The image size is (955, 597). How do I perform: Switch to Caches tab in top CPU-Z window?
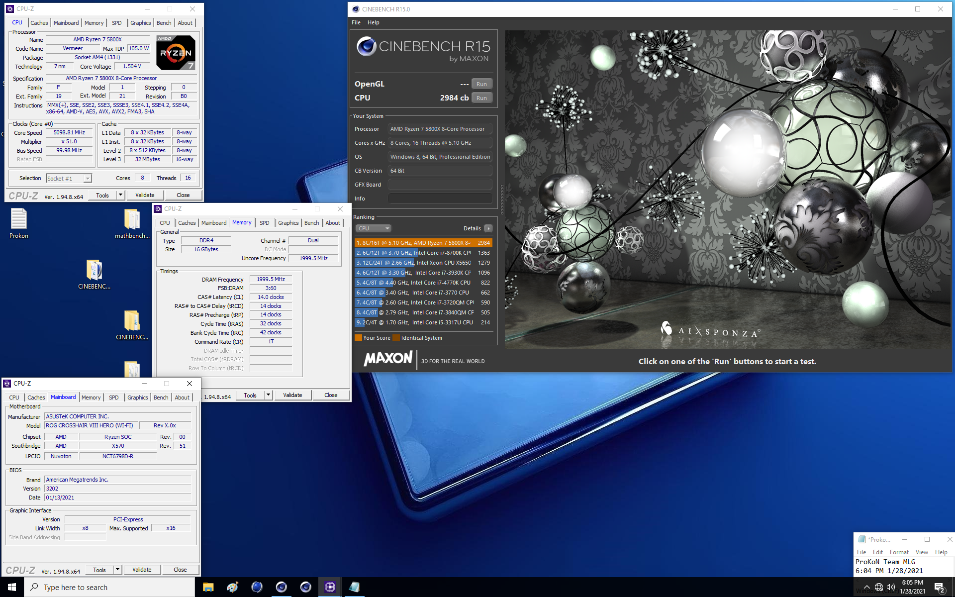pyautogui.click(x=39, y=23)
